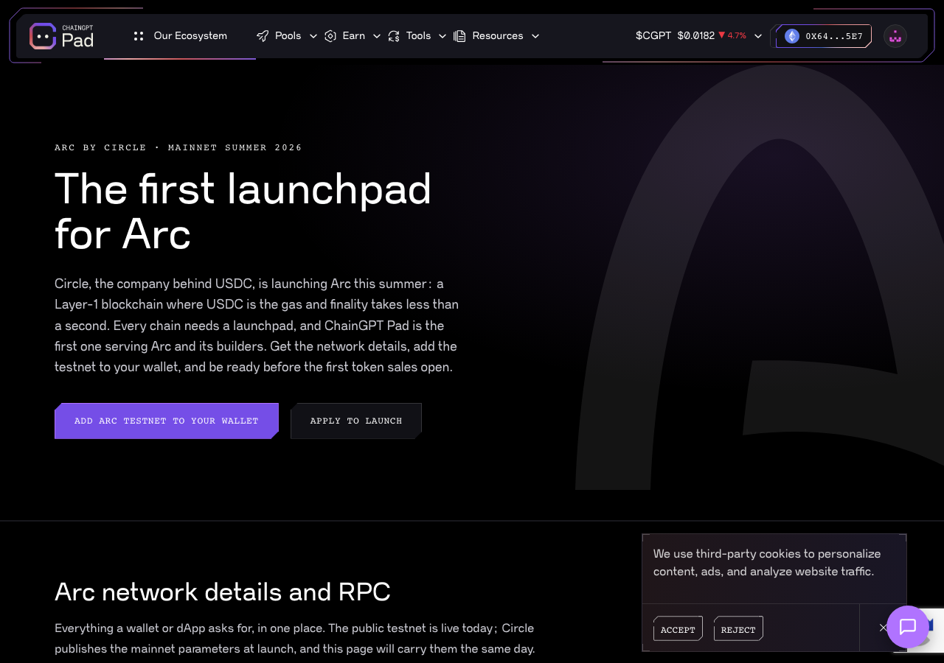
Task: Click the heading "The first launchpad for Arc"
Action: coord(243,211)
